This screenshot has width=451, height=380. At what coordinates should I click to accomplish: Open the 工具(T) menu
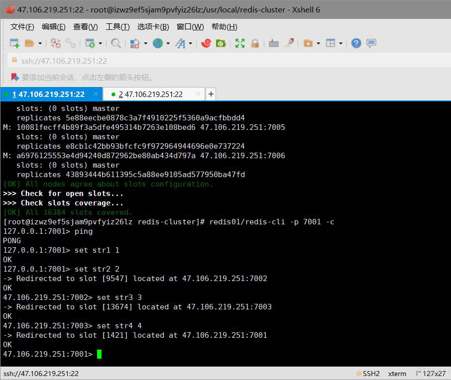point(117,27)
